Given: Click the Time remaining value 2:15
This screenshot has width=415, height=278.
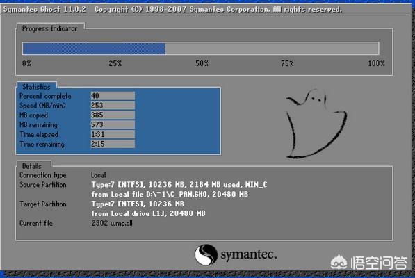Looking at the screenshot, I should click(x=113, y=144).
